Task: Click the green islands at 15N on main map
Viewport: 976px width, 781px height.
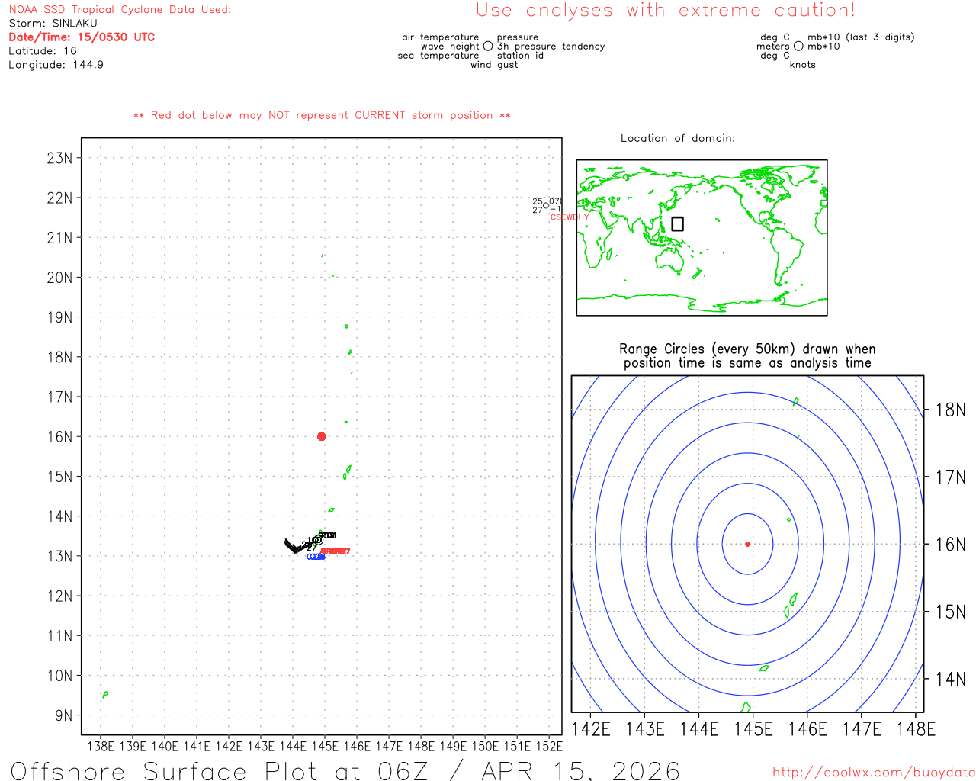Action: [x=347, y=472]
